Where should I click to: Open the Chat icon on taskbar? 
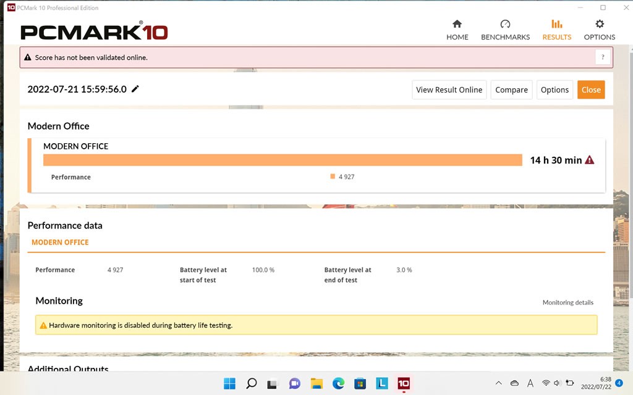(x=295, y=383)
